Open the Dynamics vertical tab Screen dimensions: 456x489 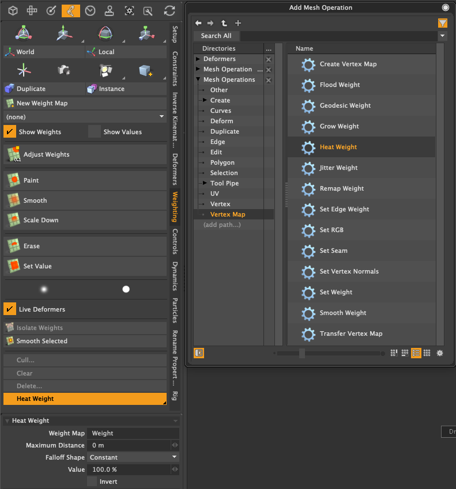[175, 276]
